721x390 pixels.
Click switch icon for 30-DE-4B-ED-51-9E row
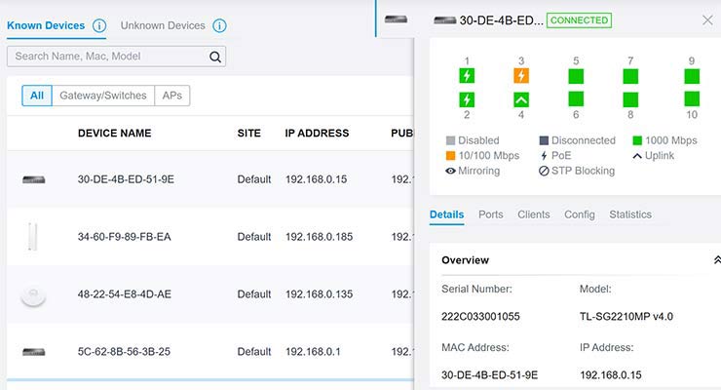pos(34,179)
